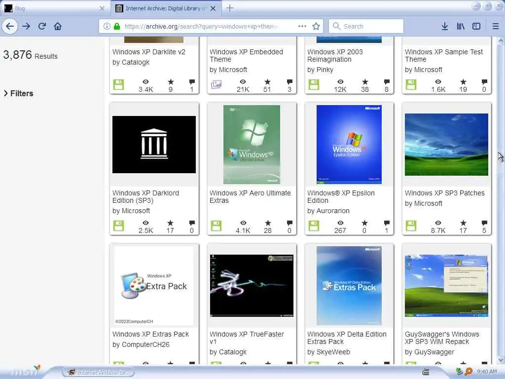
Task: Open Windows XP Extras Pack title
Action: [150, 334]
